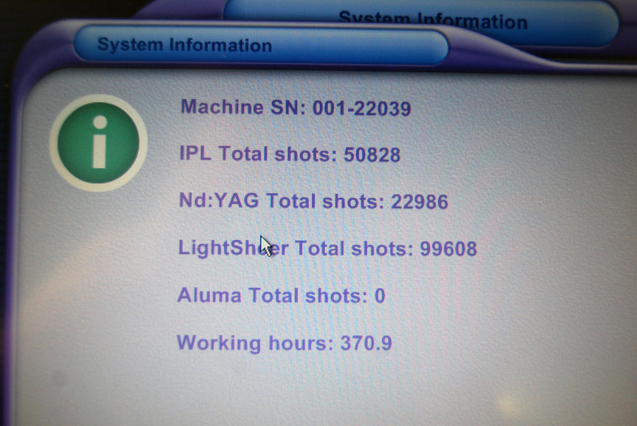Click the green information icon

98,143
